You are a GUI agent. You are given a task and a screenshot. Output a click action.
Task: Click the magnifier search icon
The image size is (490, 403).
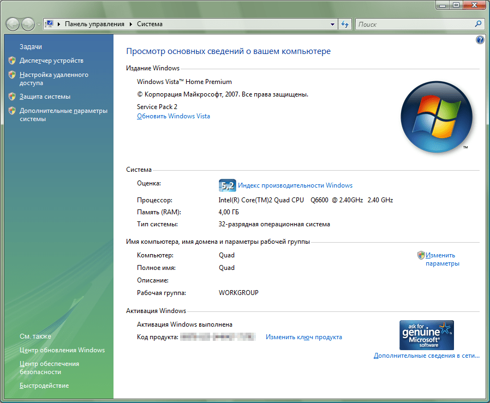[478, 24]
